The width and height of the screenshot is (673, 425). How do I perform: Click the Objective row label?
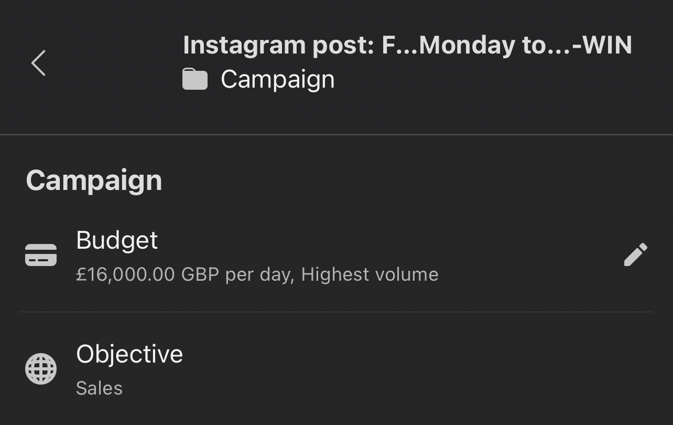(x=129, y=354)
